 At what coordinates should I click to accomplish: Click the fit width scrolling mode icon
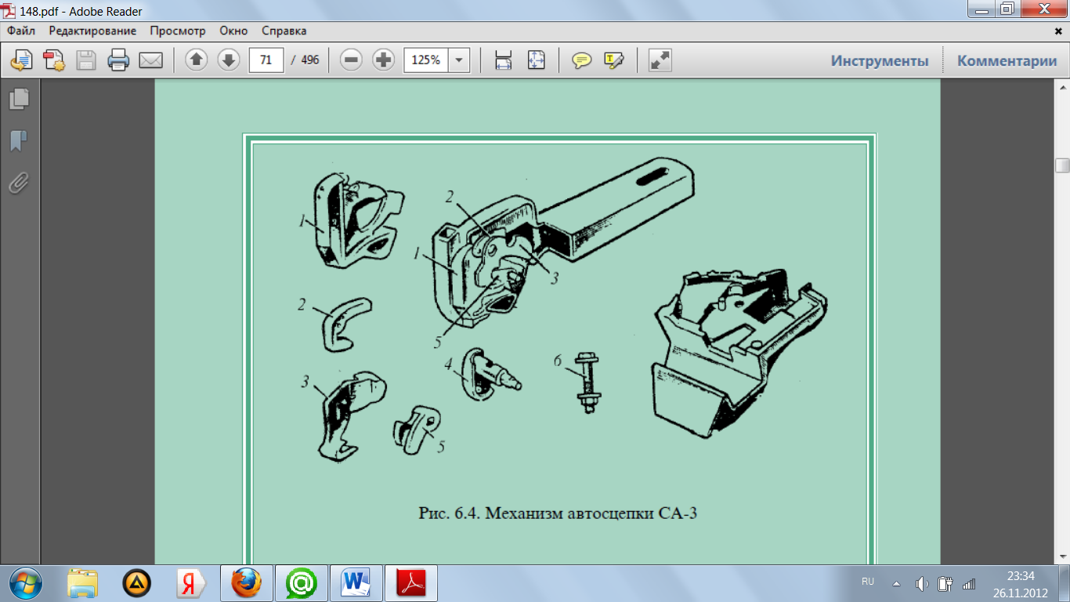click(x=504, y=60)
